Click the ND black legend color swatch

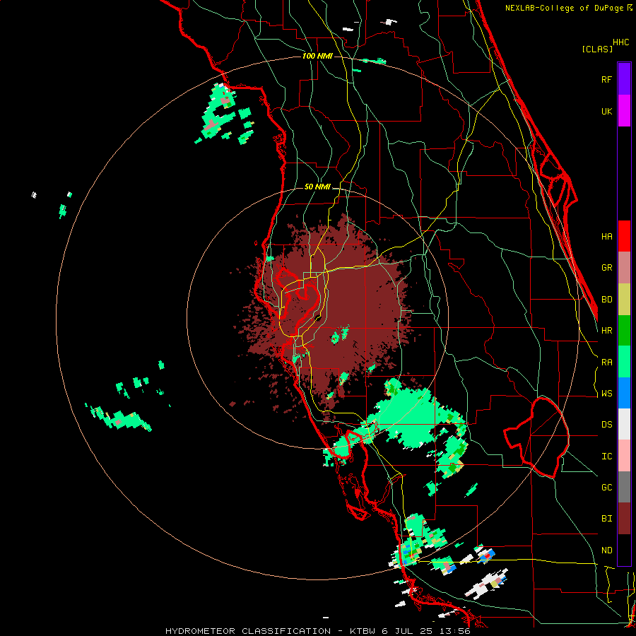pyautogui.click(x=624, y=550)
